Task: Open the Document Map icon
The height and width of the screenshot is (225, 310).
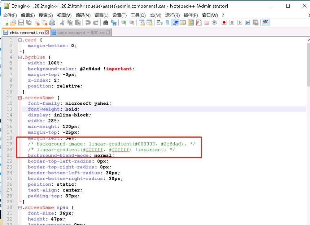Action: point(191,23)
